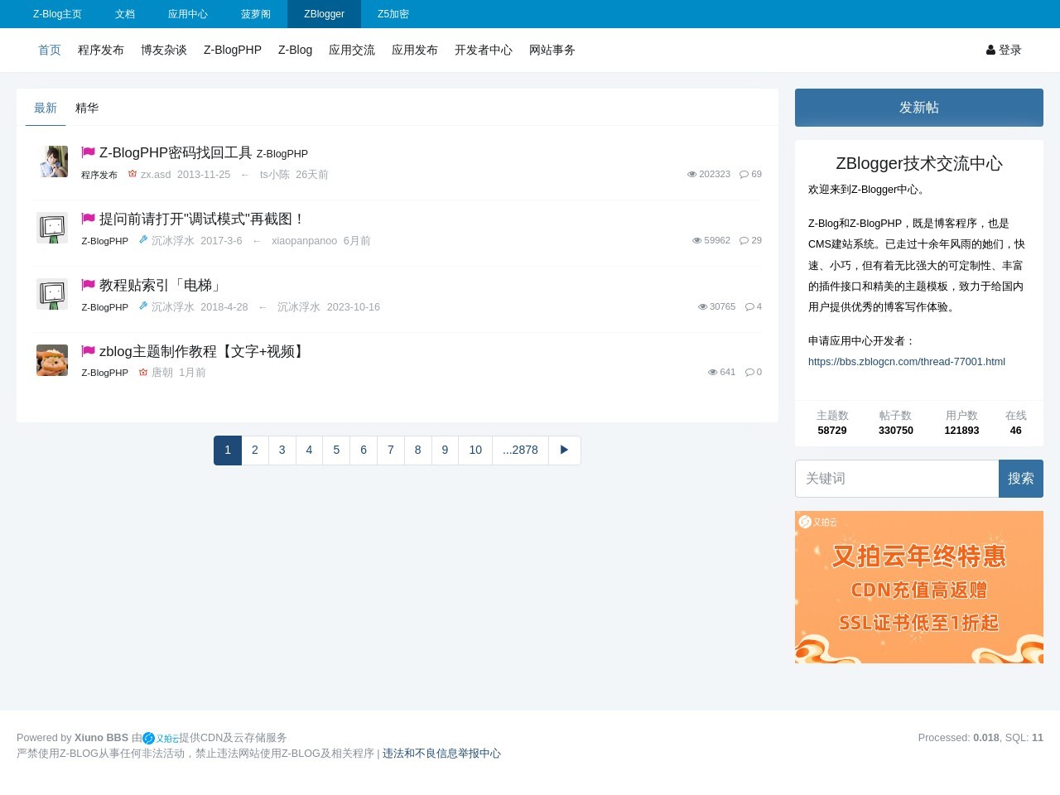Select the ZBlogger top bar item
The height and width of the screenshot is (795, 1060).
coord(324,14)
